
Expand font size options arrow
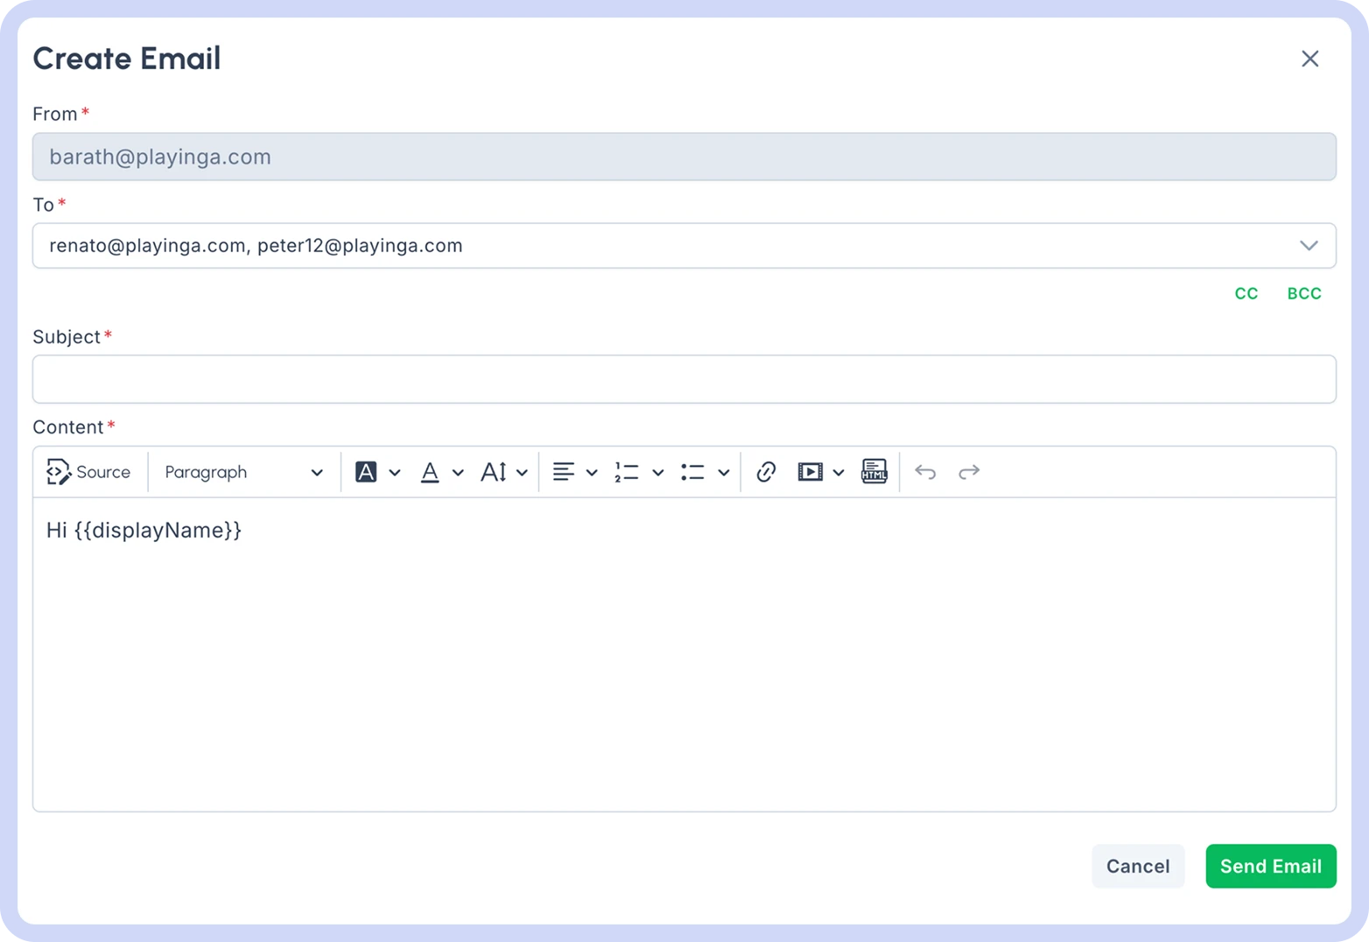click(522, 473)
